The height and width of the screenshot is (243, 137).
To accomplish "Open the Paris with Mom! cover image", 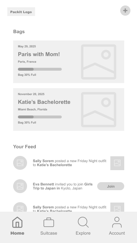I will [x=99, y=62].
